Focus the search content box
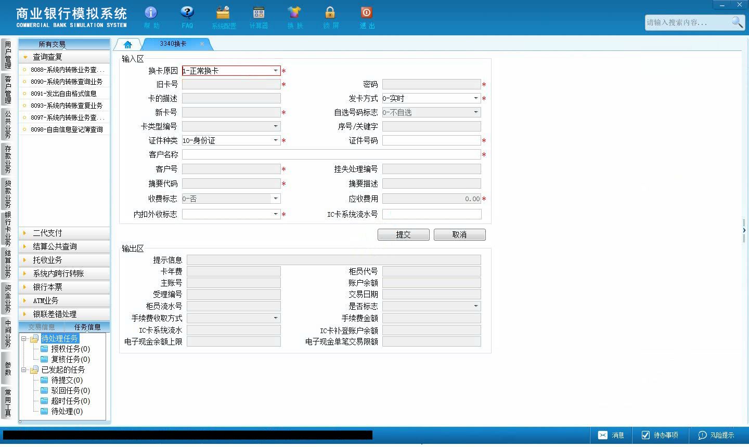749x447 pixels. (x=688, y=22)
